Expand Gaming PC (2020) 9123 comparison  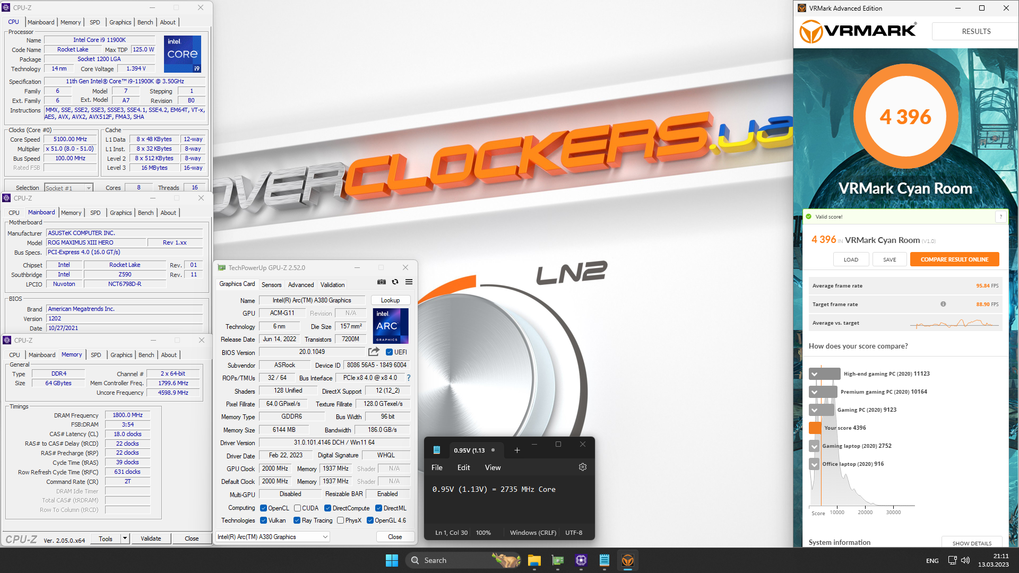(x=814, y=410)
